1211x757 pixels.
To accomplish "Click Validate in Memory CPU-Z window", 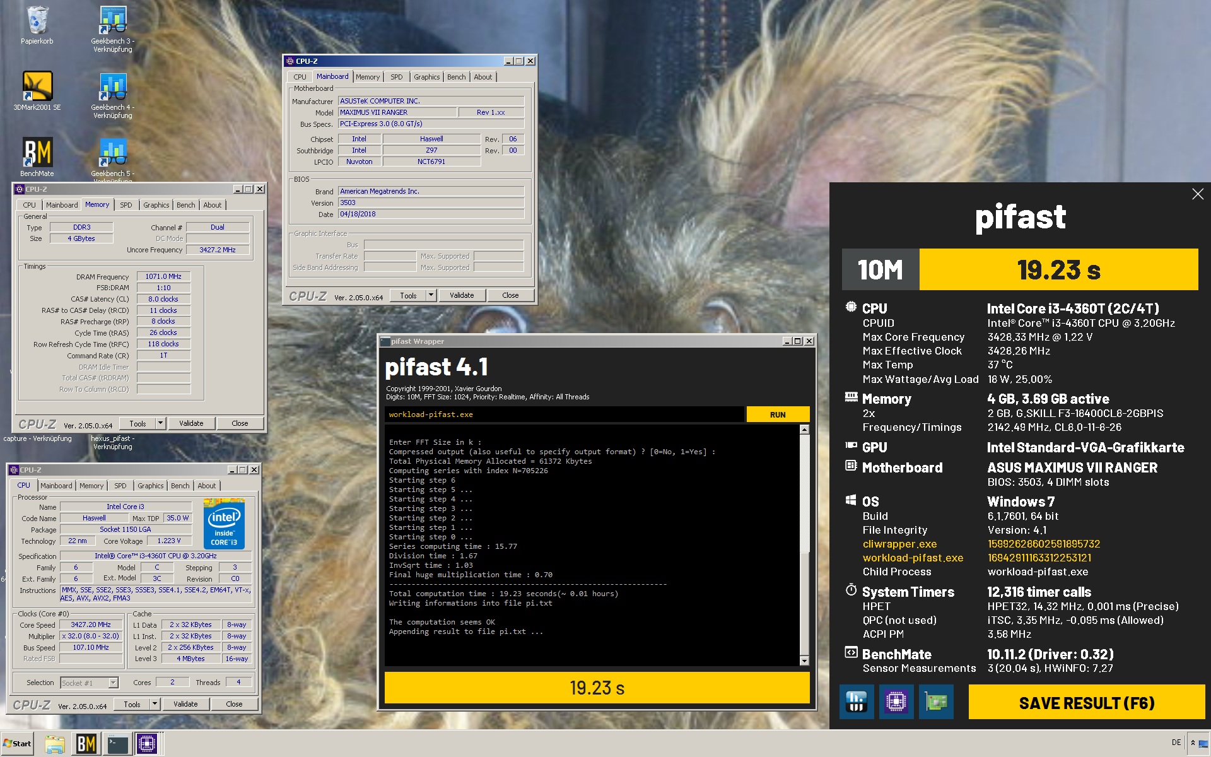I will point(191,423).
